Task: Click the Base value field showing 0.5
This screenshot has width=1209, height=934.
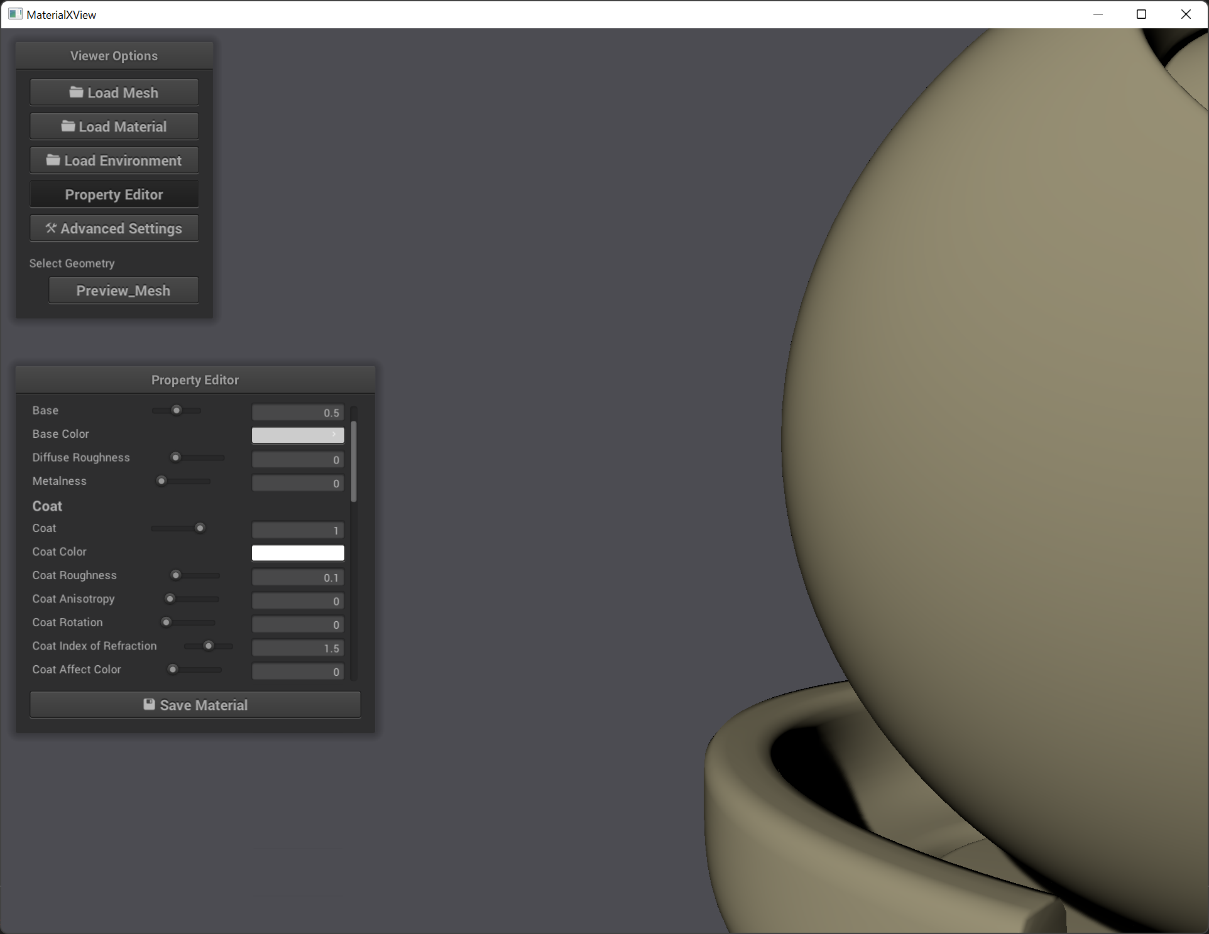Action: click(298, 412)
